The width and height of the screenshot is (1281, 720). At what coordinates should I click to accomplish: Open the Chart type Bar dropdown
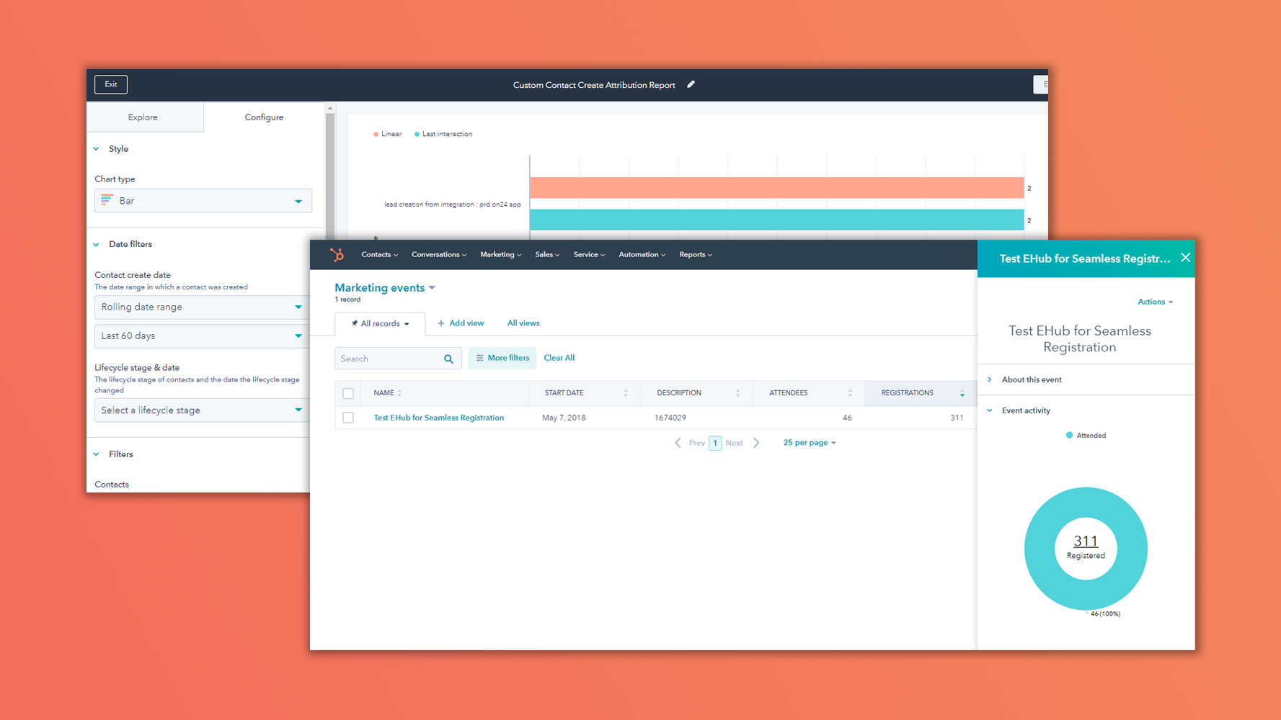(x=203, y=200)
